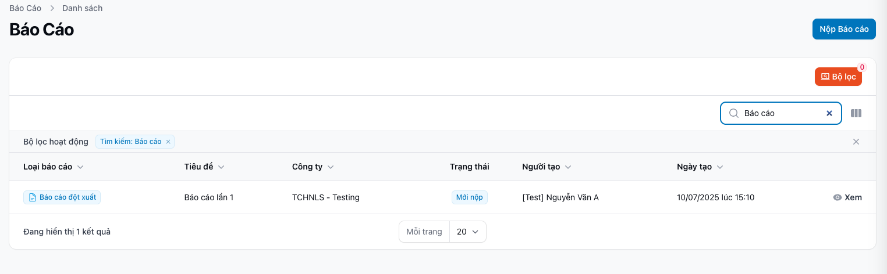
Task: Clear the search field with X icon
Action: tap(829, 114)
